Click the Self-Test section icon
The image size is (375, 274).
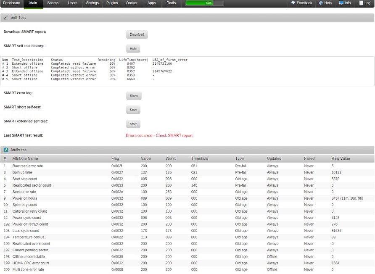click(x=6, y=18)
